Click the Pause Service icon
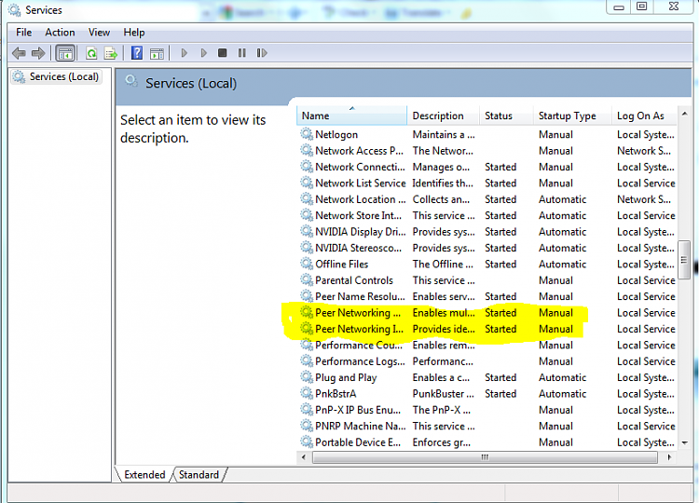 pos(241,53)
